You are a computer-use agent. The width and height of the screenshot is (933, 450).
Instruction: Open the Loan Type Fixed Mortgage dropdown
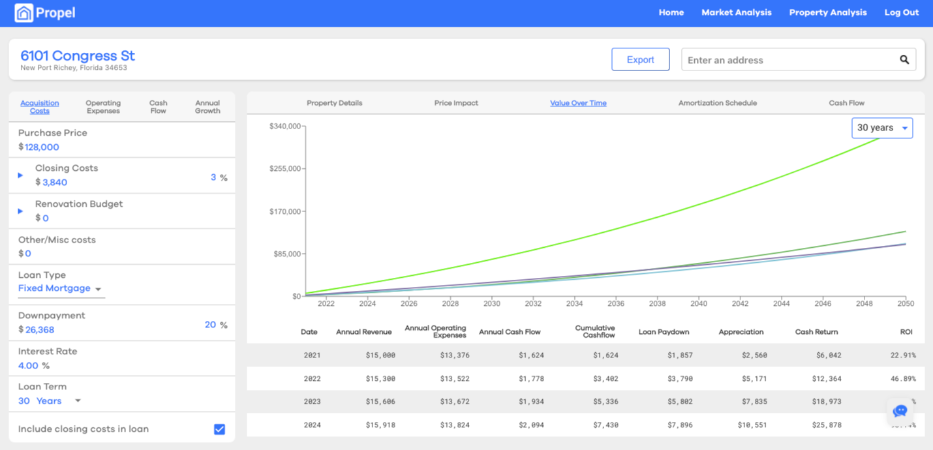point(60,289)
